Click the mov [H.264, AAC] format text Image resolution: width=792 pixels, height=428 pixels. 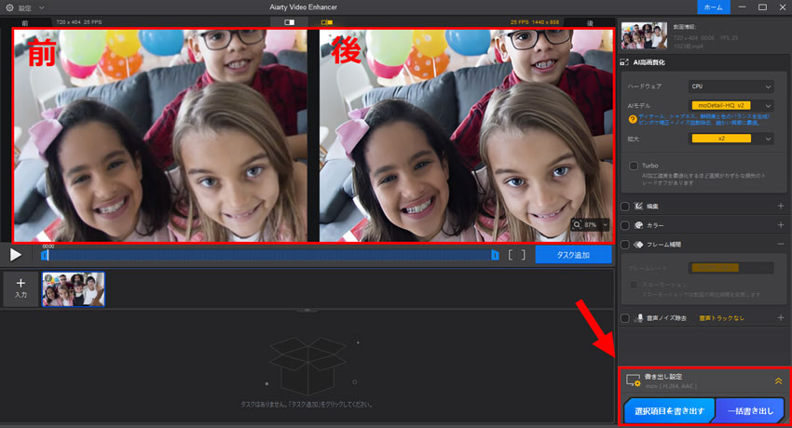[671, 386]
